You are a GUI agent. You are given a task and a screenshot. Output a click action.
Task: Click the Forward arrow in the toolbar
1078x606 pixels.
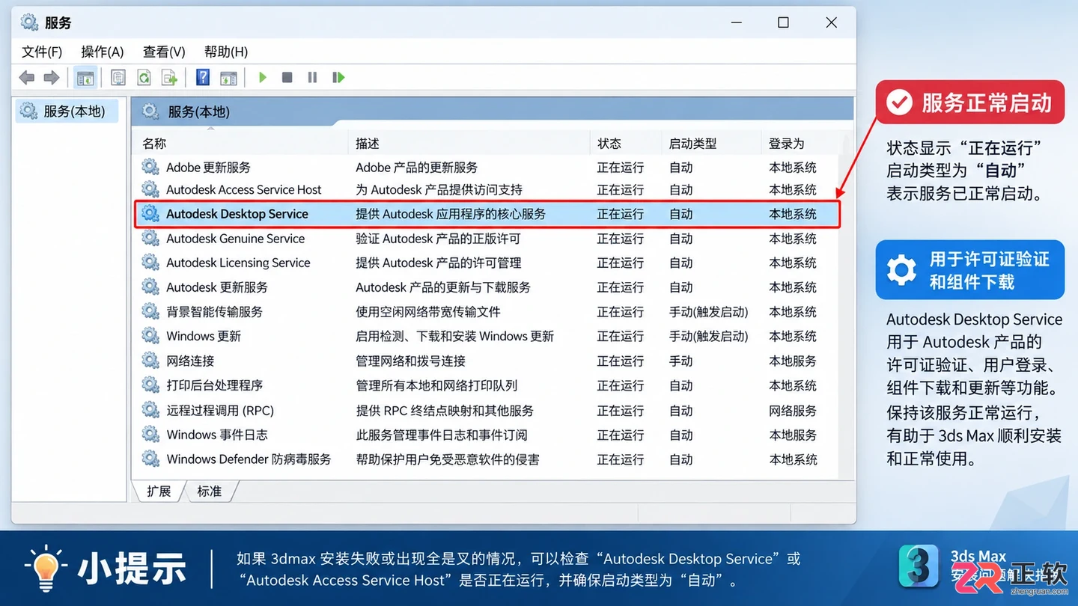(x=52, y=78)
